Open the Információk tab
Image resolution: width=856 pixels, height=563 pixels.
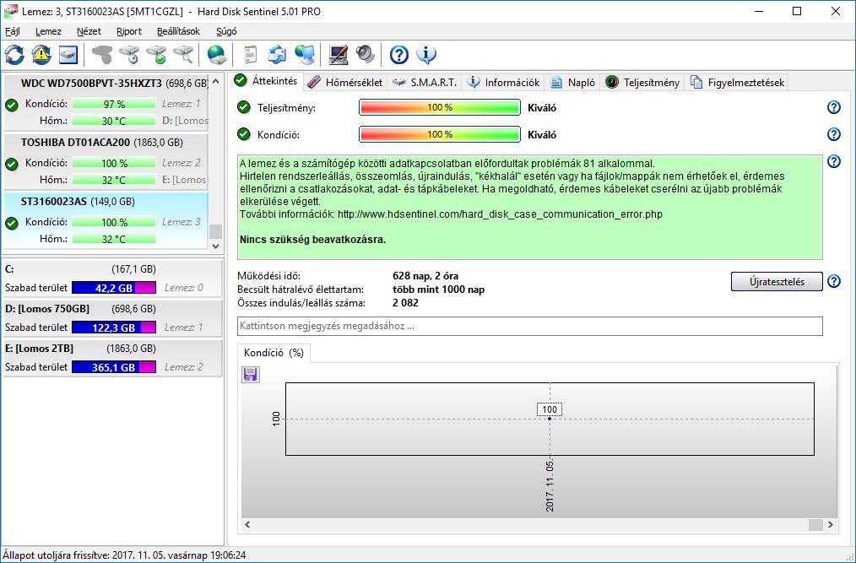(504, 83)
